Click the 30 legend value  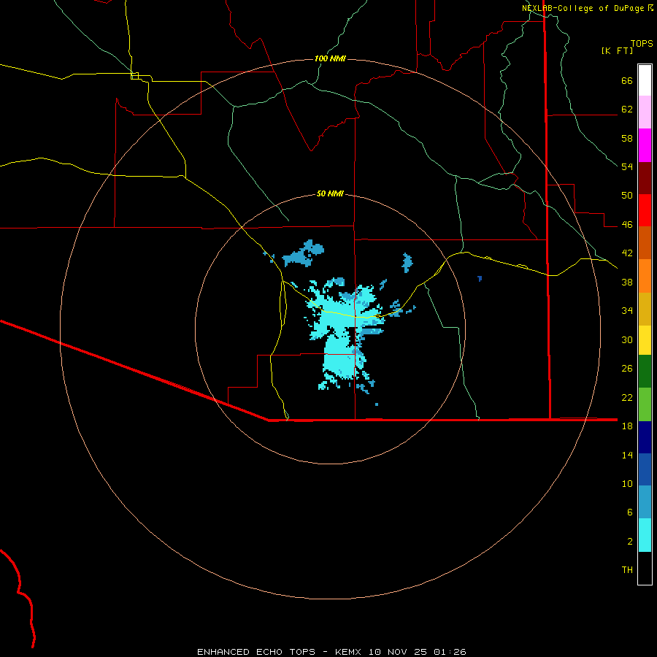[627, 339]
